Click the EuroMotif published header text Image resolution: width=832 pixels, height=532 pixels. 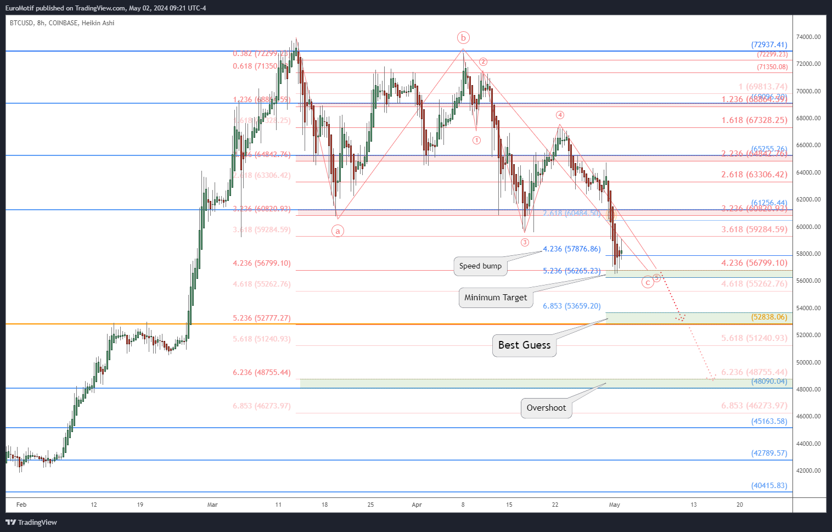pyautogui.click(x=105, y=8)
